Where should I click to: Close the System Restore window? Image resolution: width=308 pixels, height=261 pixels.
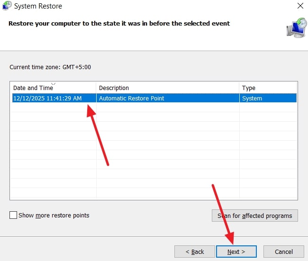tap(300, 6)
